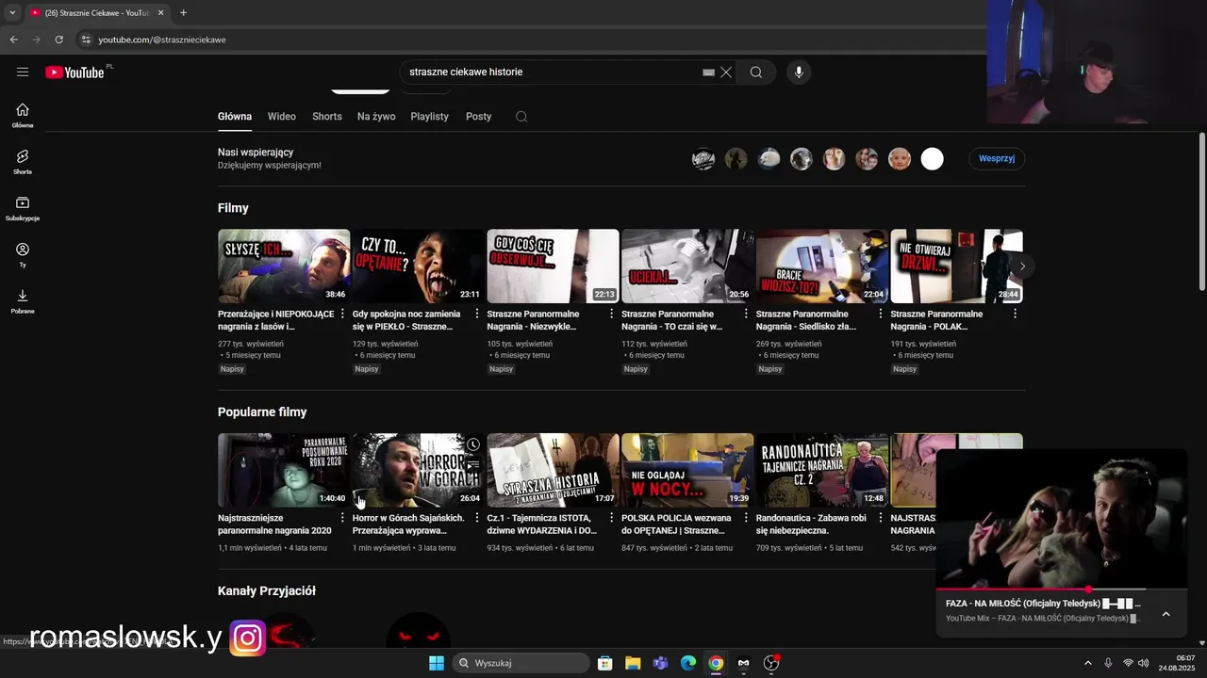Open Google Chrome from the taskbar

pos(716,663)
